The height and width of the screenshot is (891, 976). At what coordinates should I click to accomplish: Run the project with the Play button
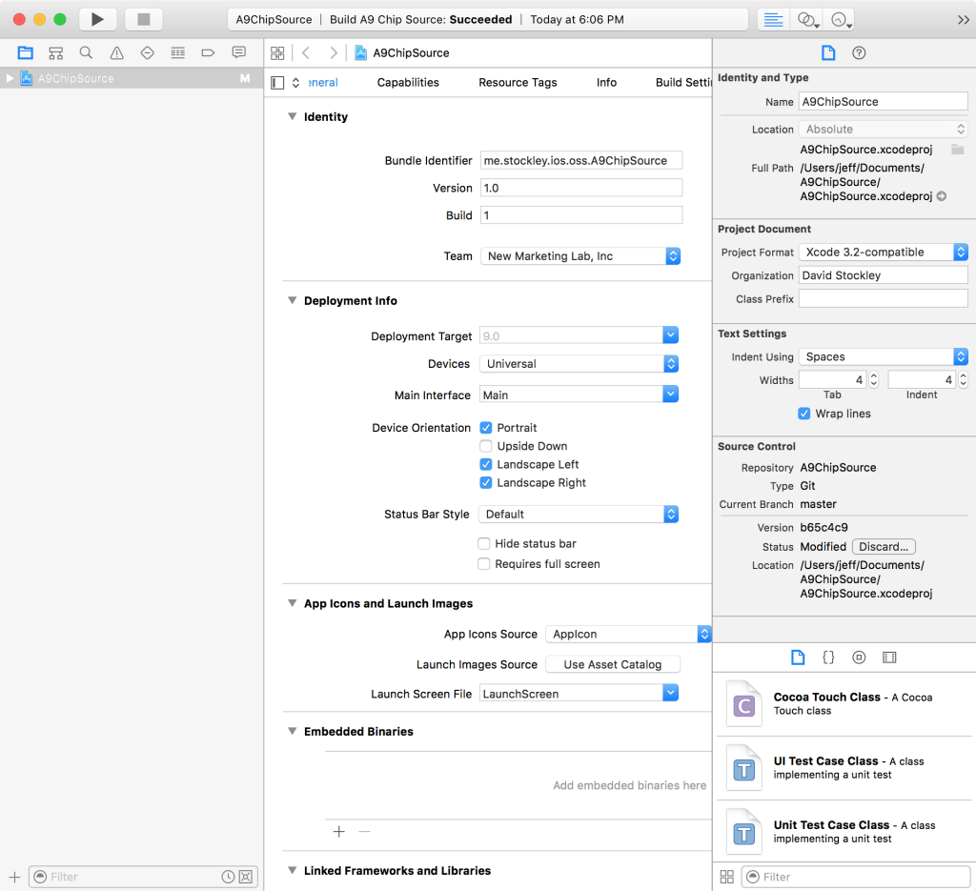[98, 19]
